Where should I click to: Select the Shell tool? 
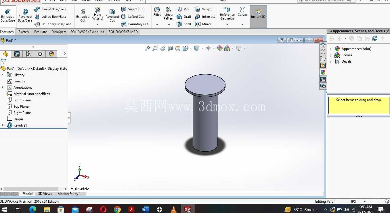coord(184,24)
